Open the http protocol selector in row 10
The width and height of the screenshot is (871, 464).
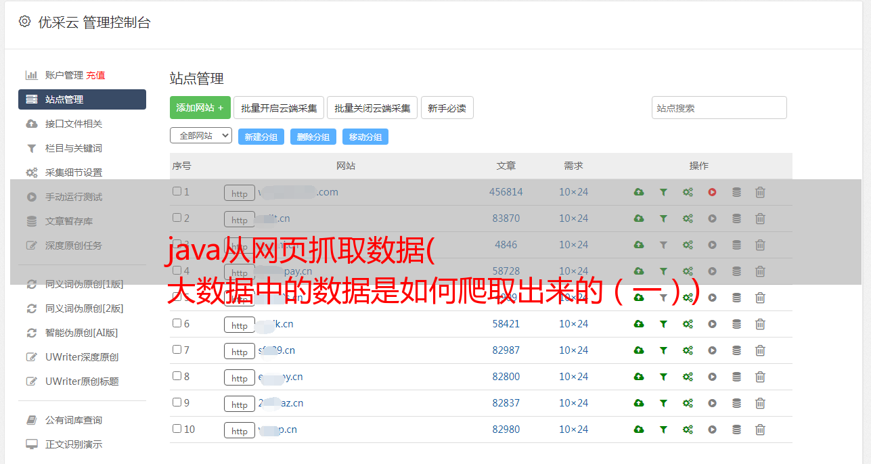click(240, 430)
